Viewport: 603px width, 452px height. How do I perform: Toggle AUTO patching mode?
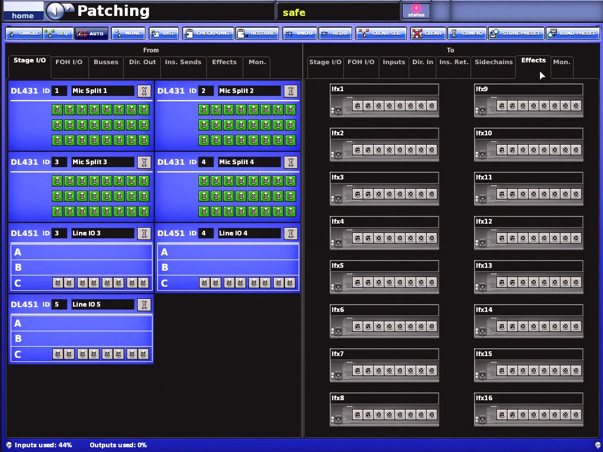91,34
